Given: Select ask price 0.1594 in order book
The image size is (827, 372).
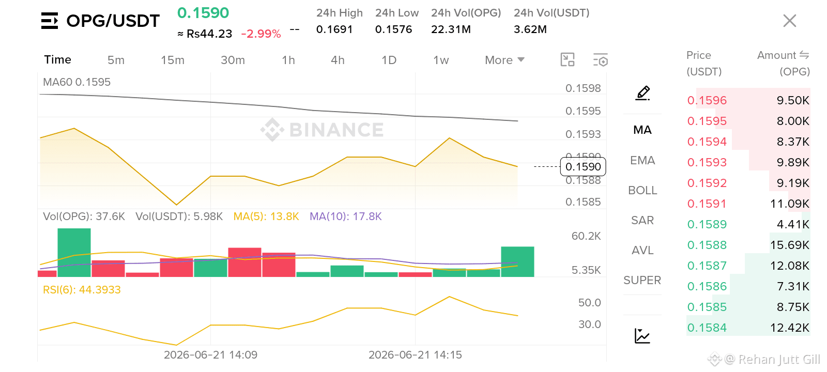Looking at the screenshot, I should click(x=707, y=142).
